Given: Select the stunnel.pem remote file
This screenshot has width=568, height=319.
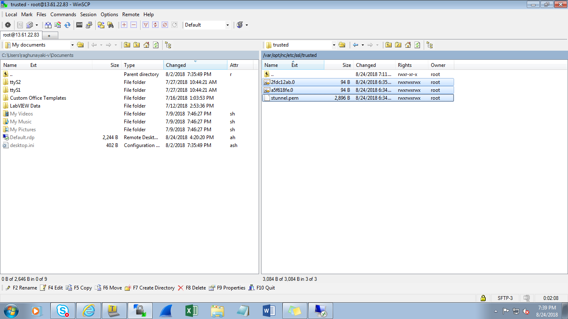Looking at the screenshot, I should pyautogui.click(x=358, y=98).
